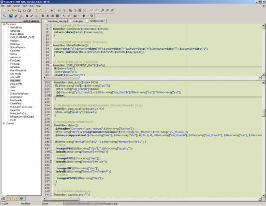
Task: Switch to the functions_site.php tab
Action: click(56, 21)
